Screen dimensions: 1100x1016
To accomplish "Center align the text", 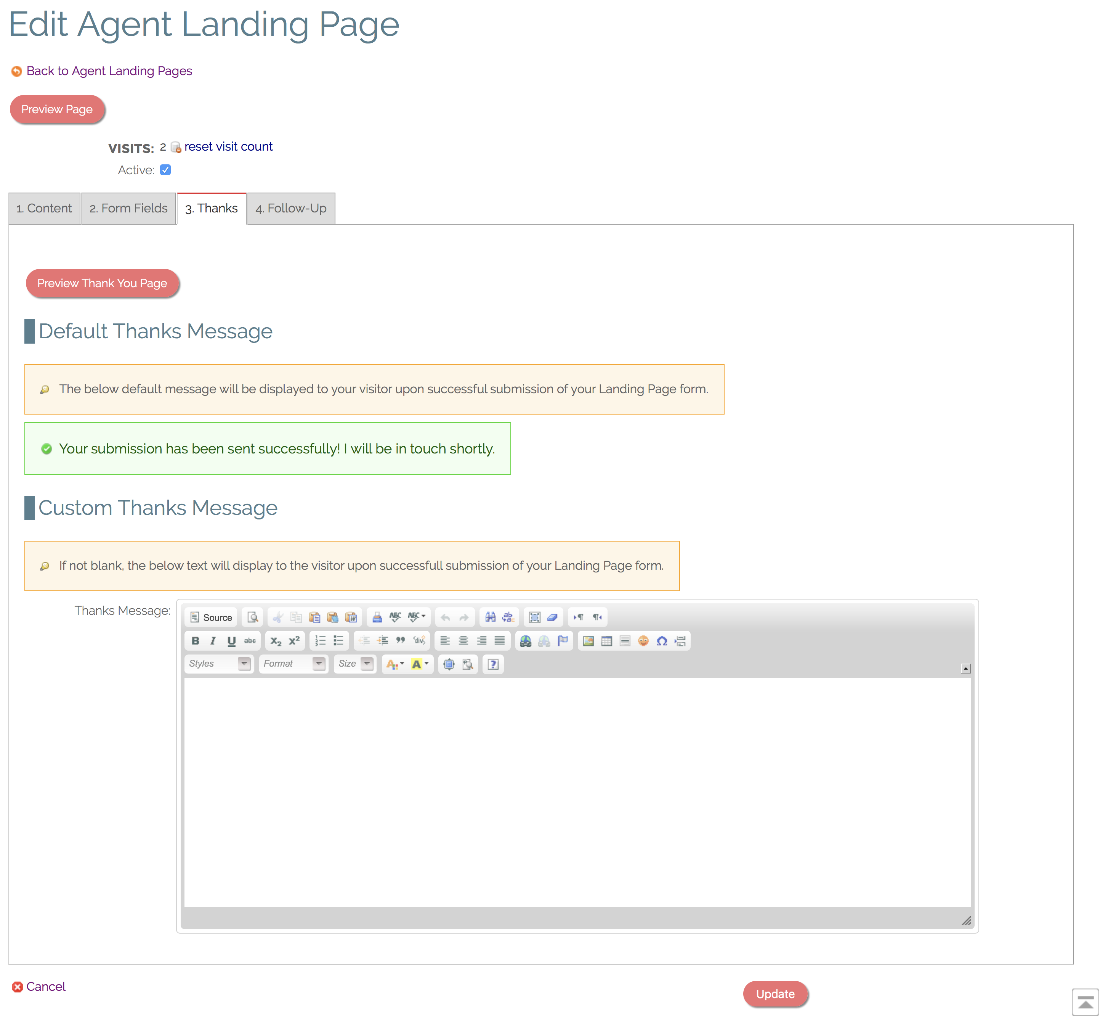I will [463, 640].
